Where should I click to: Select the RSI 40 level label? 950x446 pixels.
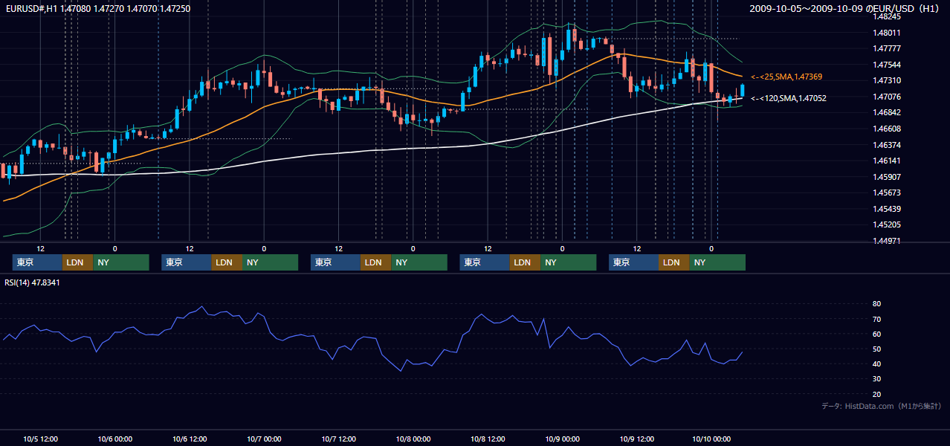tap(877, 363)
